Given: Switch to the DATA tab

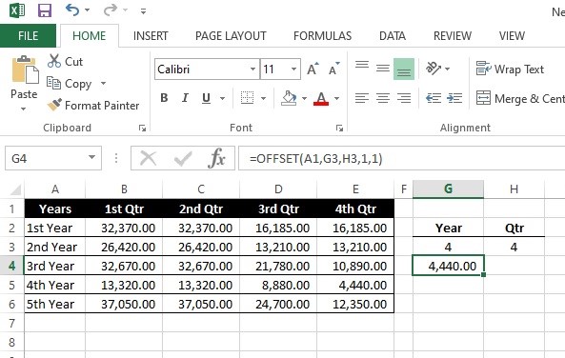Looking at the screenshot, I should coord(393,35).
